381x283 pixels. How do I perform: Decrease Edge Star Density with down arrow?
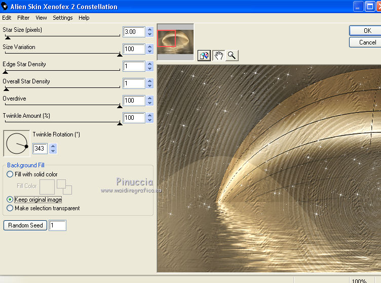[x=150, y=69]
